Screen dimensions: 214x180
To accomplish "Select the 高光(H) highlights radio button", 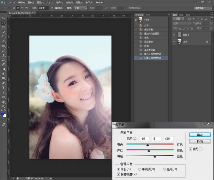I will [x=164, y=169].
